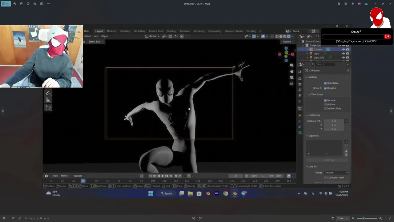Enable the Indirect Only checkbox
The image size is (394, 222).
pos(325,109)
